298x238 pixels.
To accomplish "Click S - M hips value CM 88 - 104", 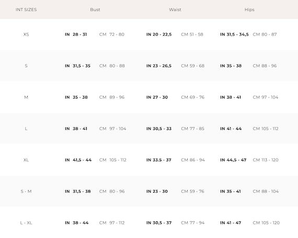I will tap(266, 192).
